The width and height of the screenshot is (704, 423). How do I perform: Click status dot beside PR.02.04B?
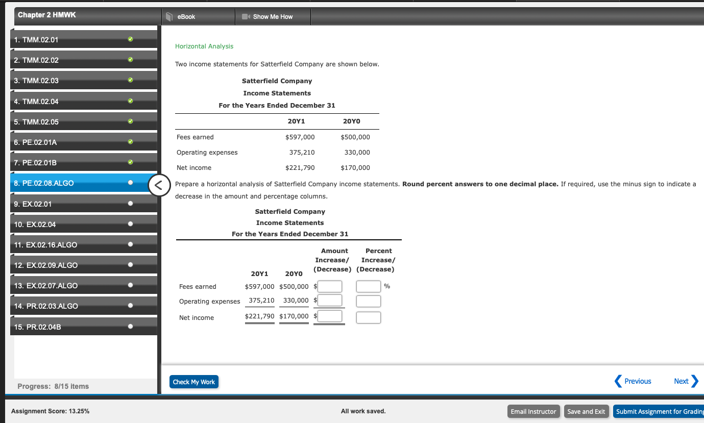[131, 327]
